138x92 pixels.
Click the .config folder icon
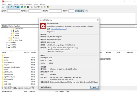pos(3,60)
